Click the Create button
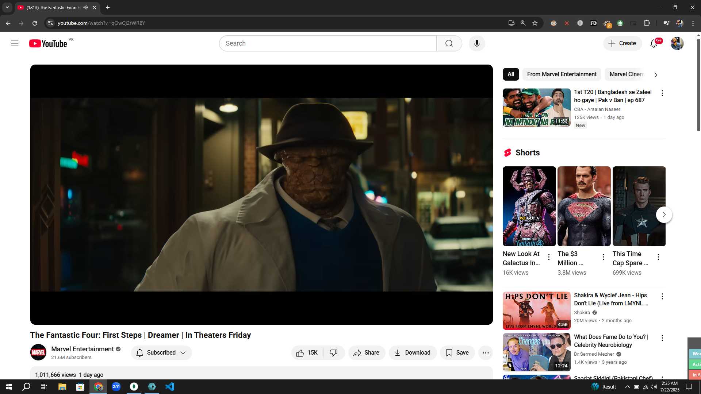 pyautogui.click(x=623, y=43)
